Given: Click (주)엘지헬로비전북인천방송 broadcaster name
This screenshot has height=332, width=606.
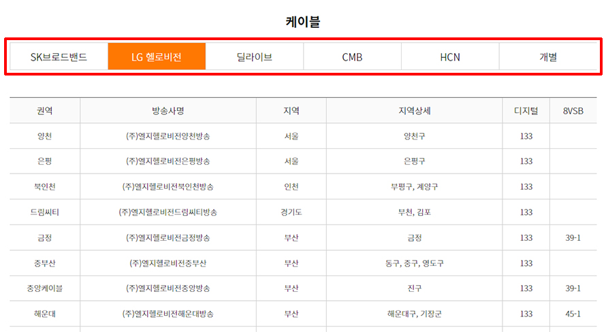Looking at the screenshot, I should coord(168,186).
